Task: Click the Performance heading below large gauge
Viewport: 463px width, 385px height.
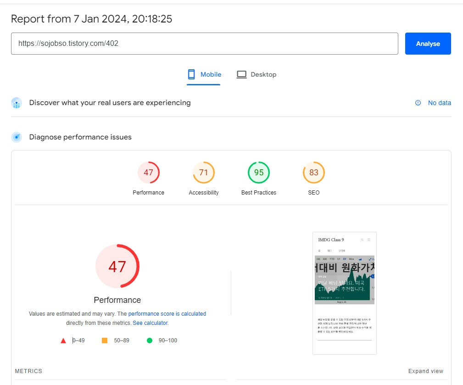Action: tap(117, 300)
